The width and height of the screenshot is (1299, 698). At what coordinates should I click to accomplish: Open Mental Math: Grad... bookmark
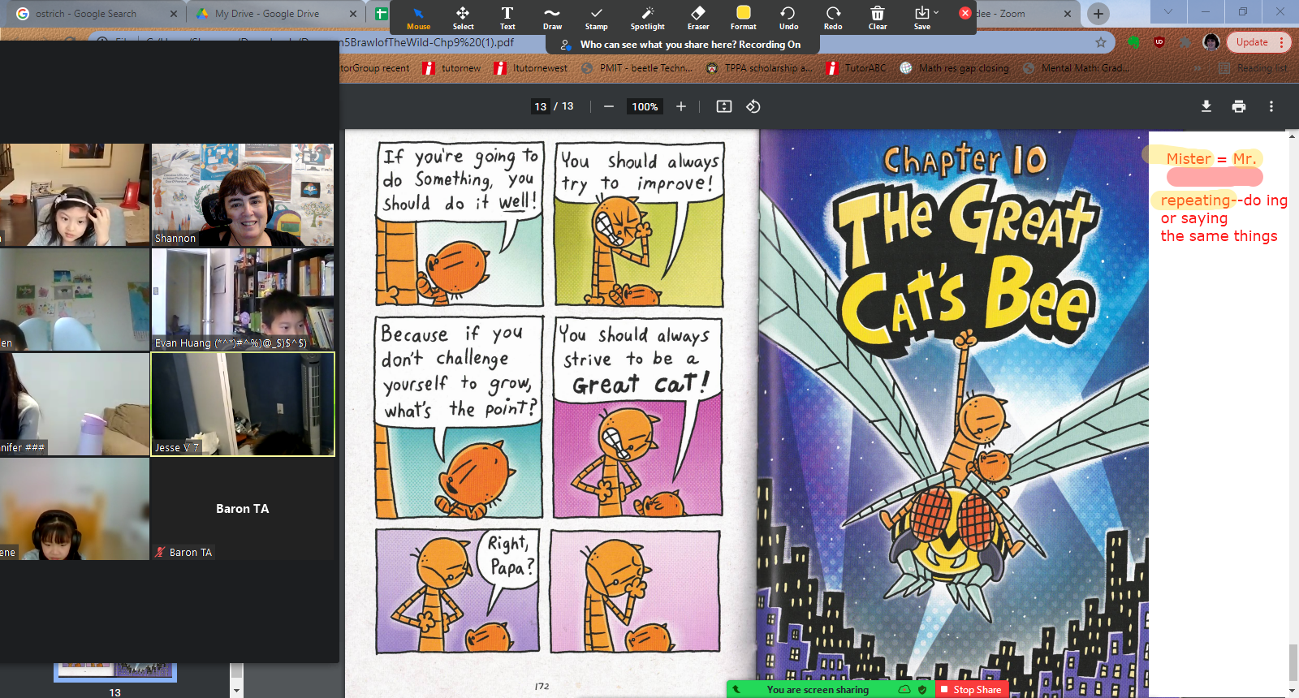click(x=1077, y=68)
